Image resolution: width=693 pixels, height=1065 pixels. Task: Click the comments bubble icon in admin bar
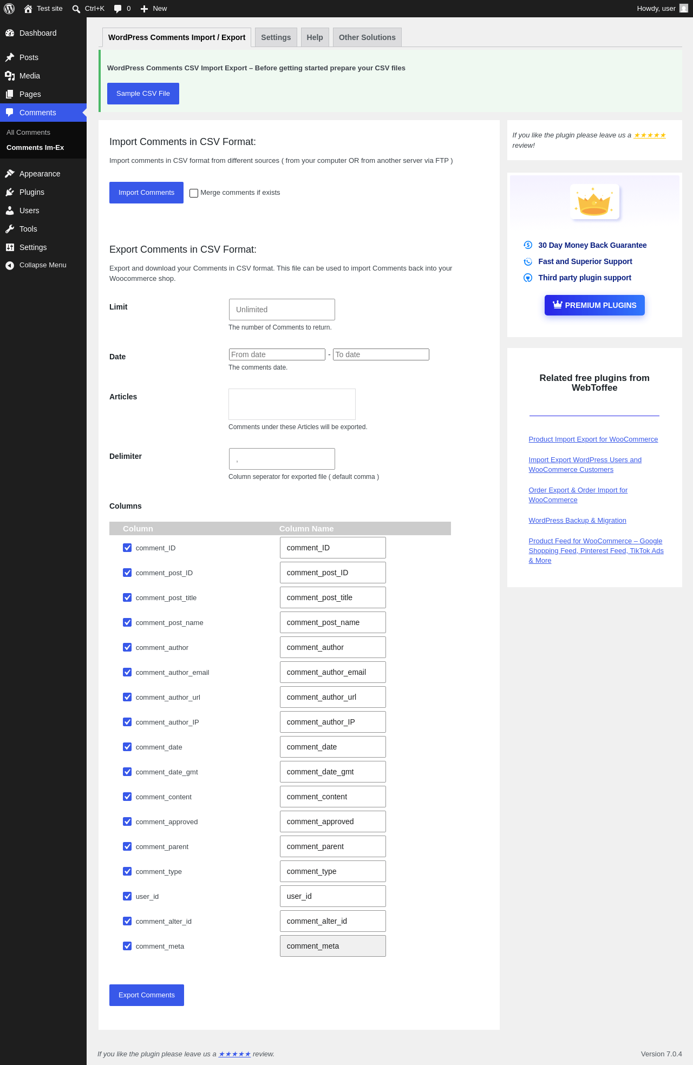tap(117, 9)
